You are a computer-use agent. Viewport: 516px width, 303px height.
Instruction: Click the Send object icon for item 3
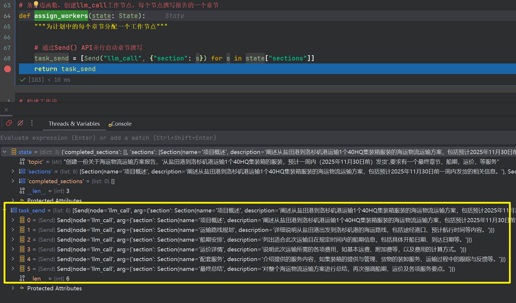point(22,249)
